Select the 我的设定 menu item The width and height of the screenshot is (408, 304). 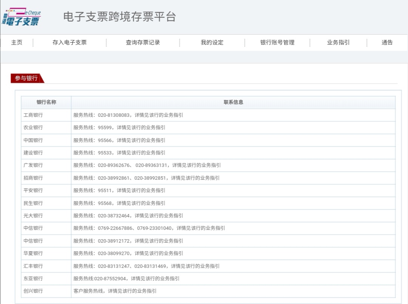coord(212,43)
